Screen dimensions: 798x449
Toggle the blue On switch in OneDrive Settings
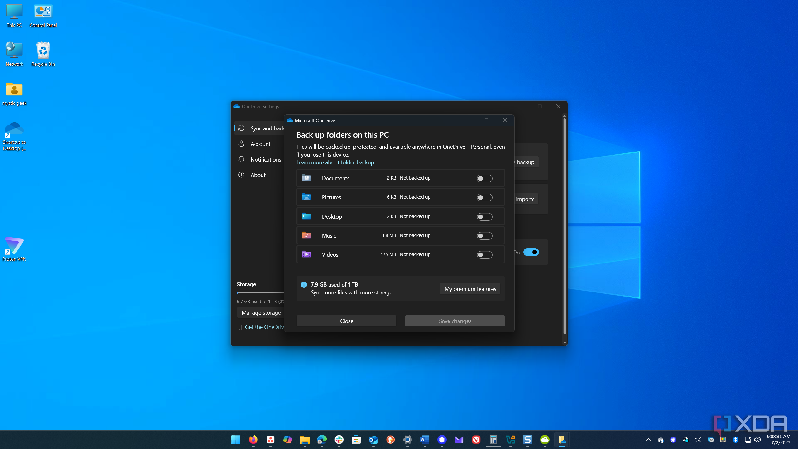coord(531,252)
